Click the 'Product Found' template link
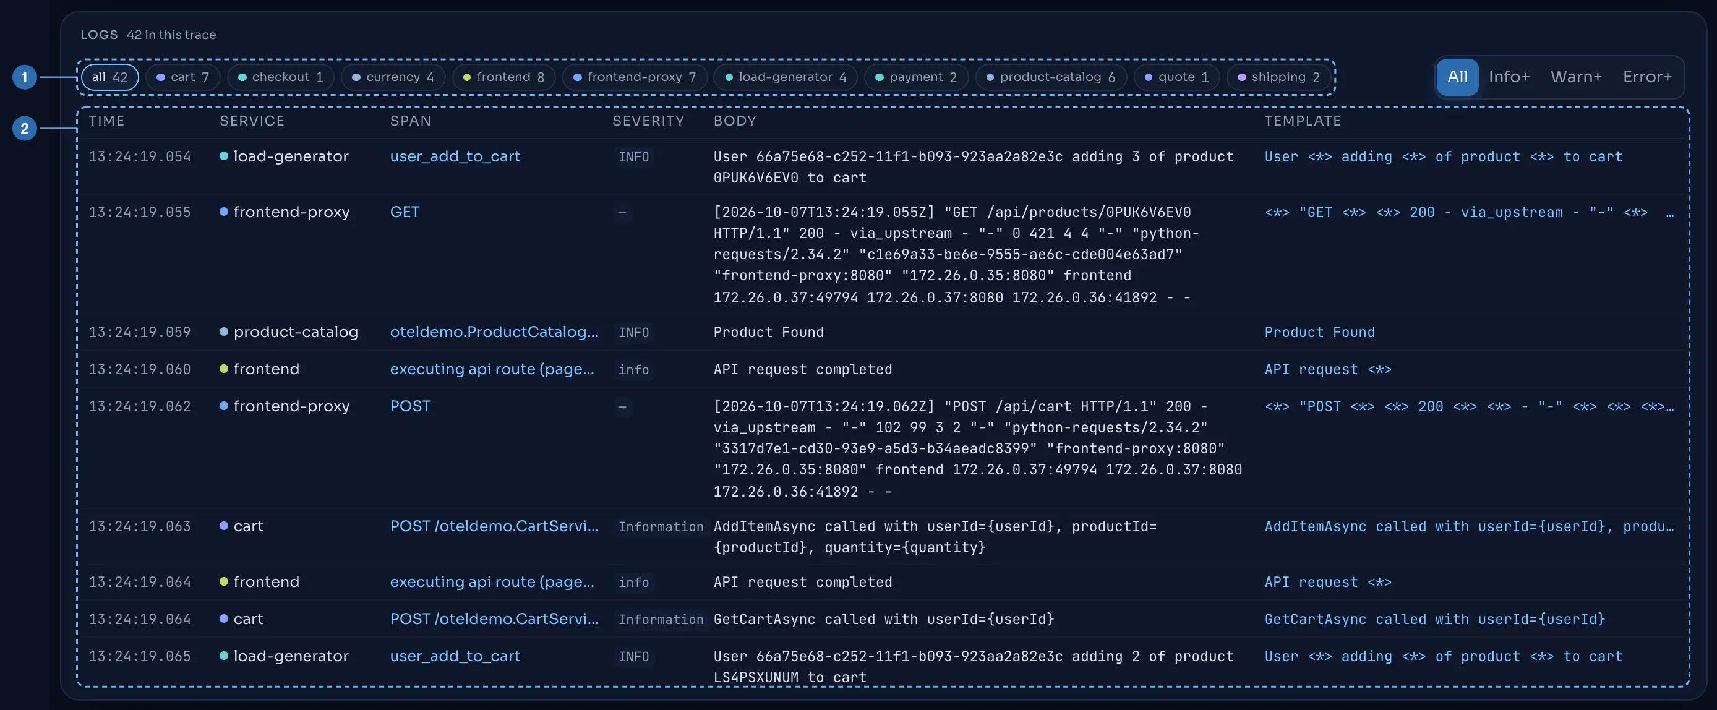The image size is (1717, 710). pos(1320,332)
